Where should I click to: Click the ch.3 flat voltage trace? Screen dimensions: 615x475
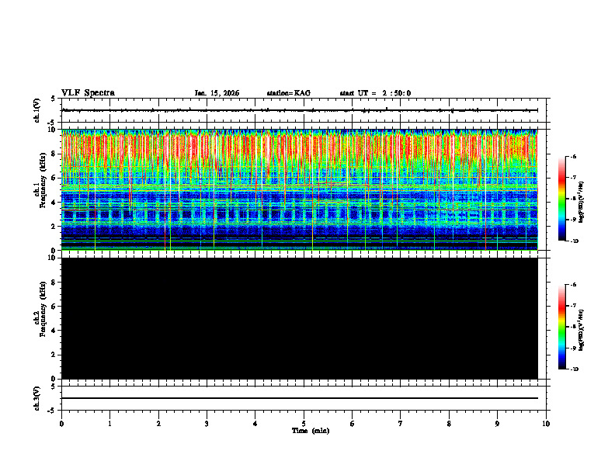(x=300, y=398)
